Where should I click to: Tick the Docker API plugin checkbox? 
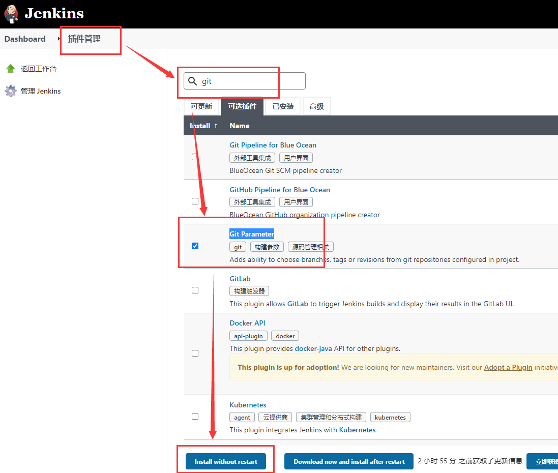pos(195,353)
